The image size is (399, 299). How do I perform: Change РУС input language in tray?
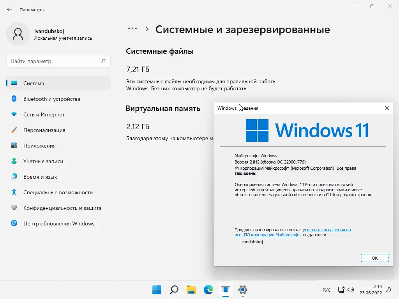click(327, 290)
